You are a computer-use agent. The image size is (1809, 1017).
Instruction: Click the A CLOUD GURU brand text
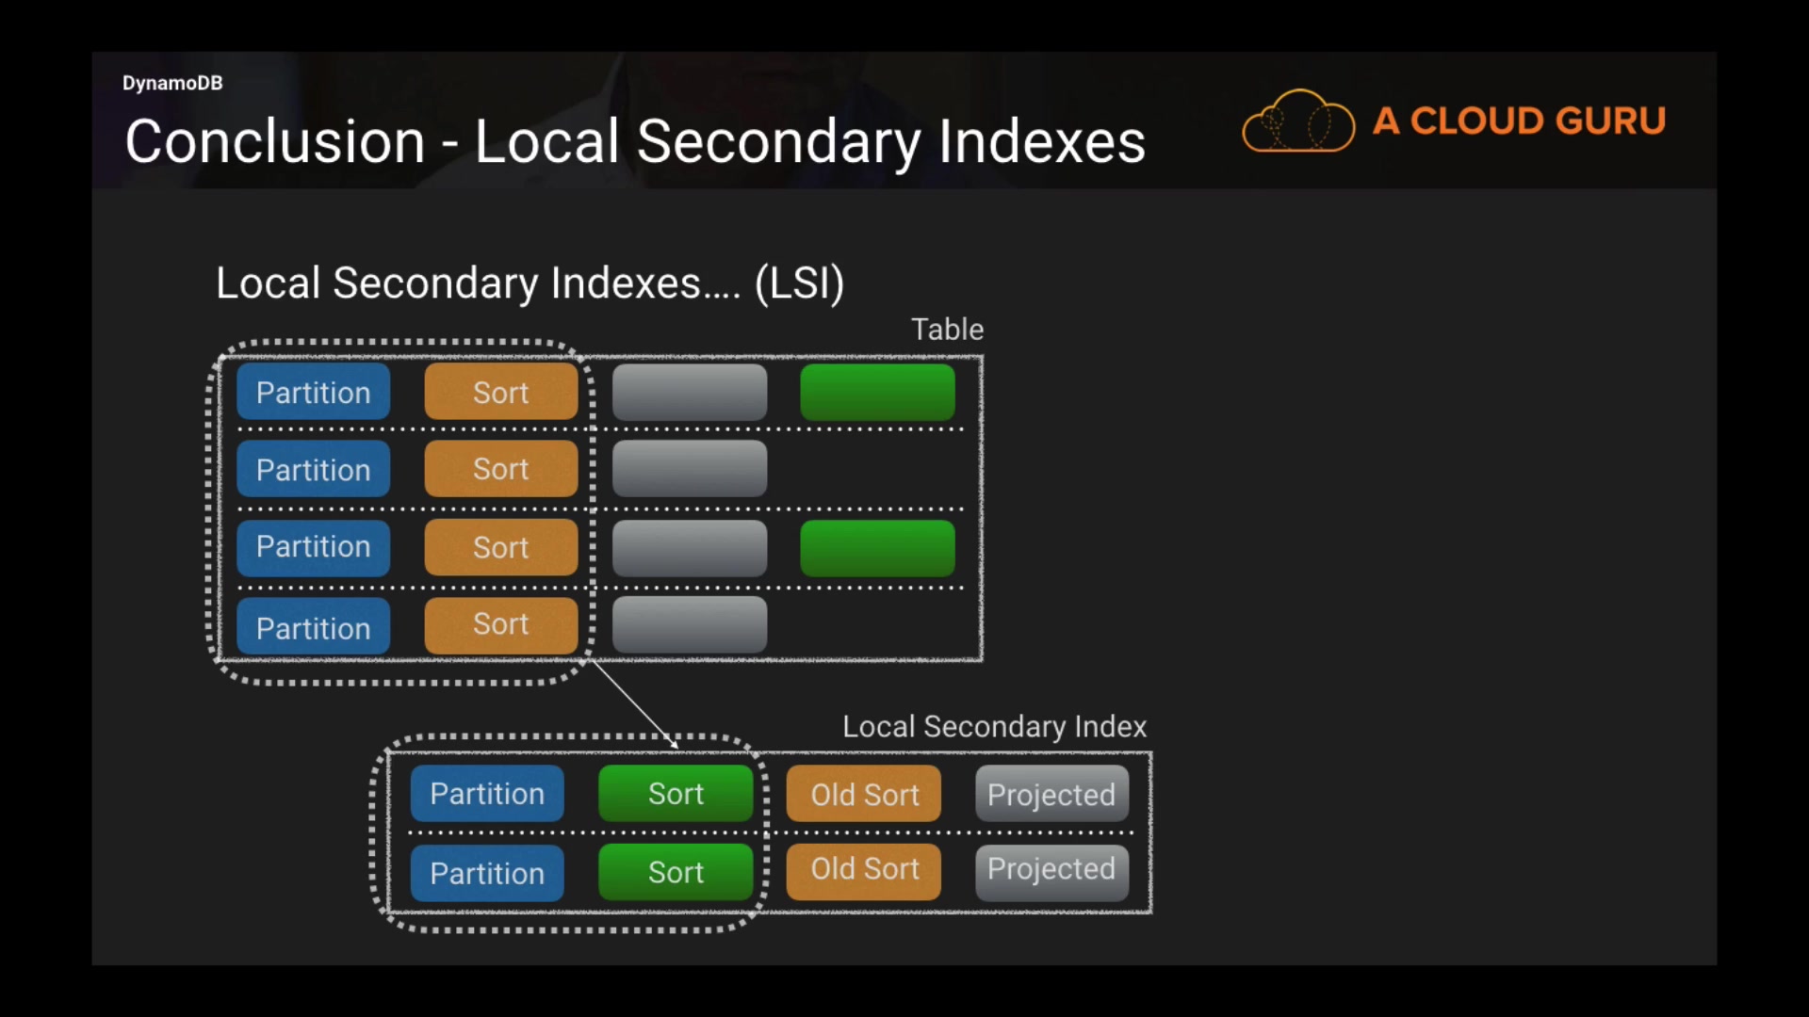[x=1519, y=121]
